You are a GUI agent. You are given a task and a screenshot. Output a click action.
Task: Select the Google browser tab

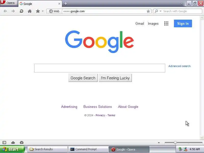pyautogui.click(x=40, y=4)
